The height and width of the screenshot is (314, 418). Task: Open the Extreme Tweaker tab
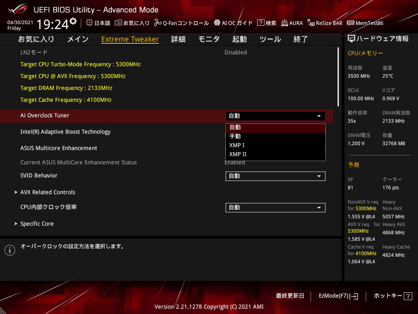(x=130, y=39)
